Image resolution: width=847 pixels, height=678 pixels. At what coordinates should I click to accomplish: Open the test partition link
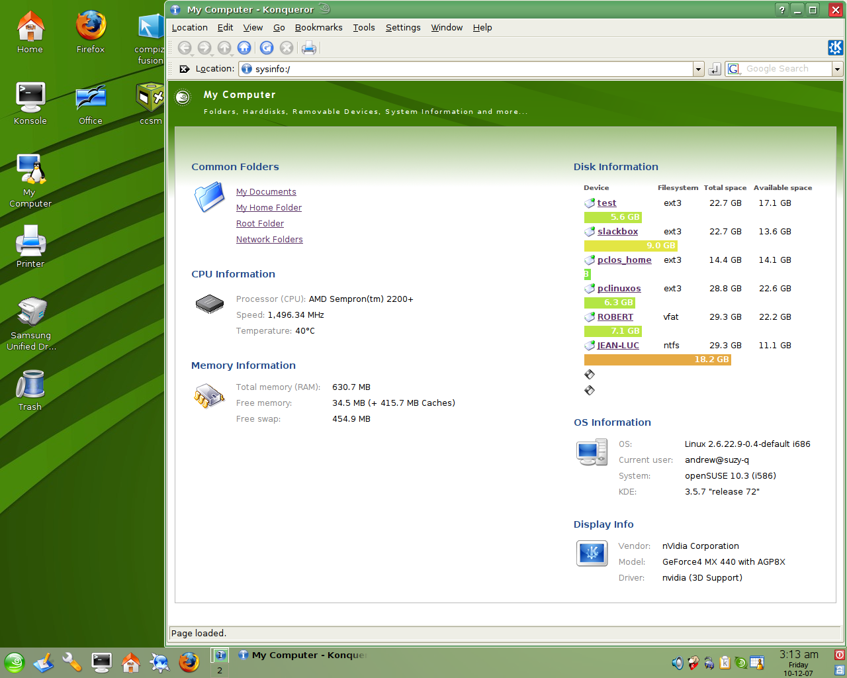click(607, 203)
